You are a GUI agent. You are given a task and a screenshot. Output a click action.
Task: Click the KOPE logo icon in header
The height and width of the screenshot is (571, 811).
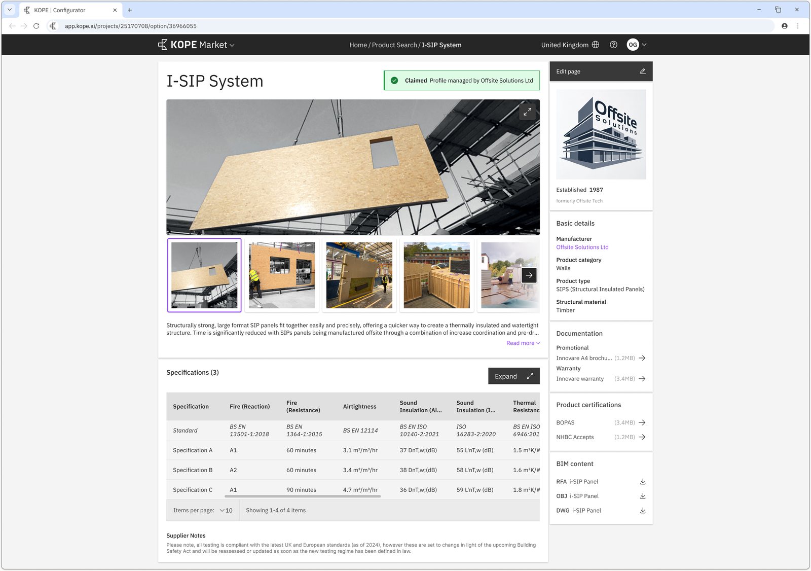[x=163, y=45]
